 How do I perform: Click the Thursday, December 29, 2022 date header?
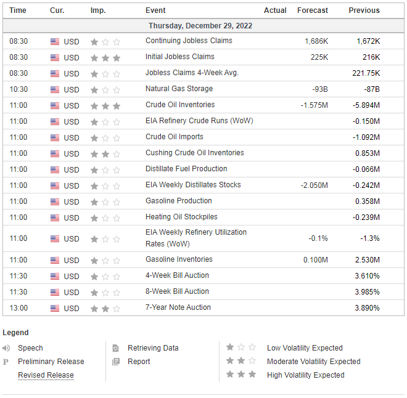tap(200, 26)
